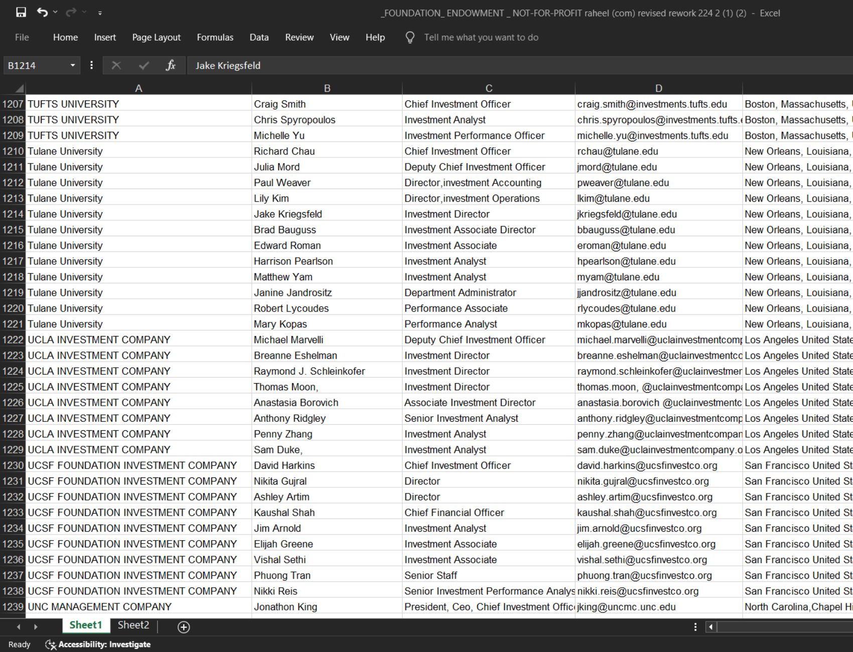Click cell containing Jonathon King
853x652 pixels.
pos(327,606)
